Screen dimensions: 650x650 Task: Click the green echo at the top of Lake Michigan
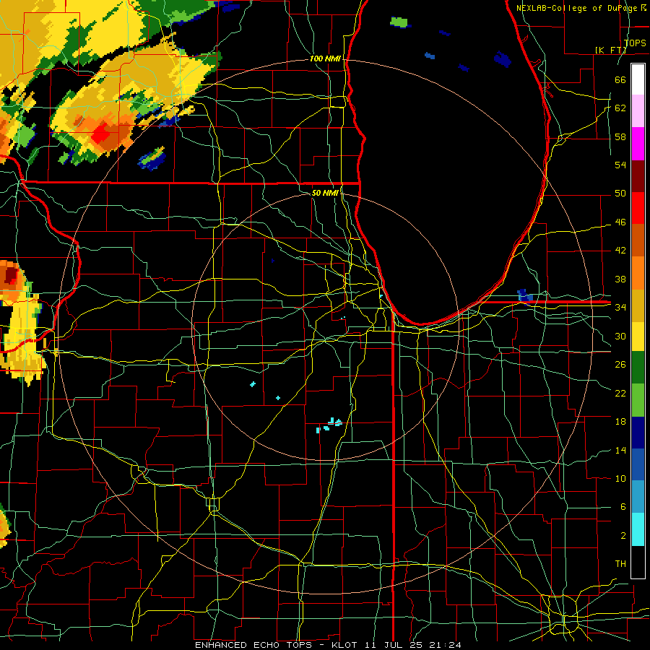click(399, 22)
